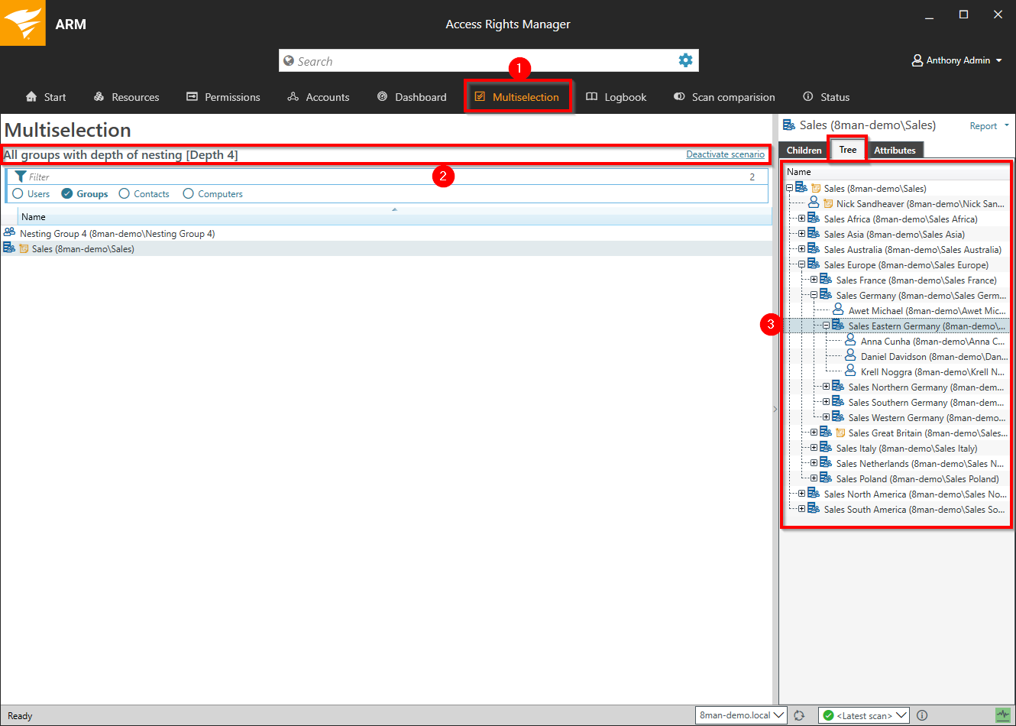Collapse the Sales Europe tree node
The width and height of the screenshot is (1016, 726).
point(801,264)
